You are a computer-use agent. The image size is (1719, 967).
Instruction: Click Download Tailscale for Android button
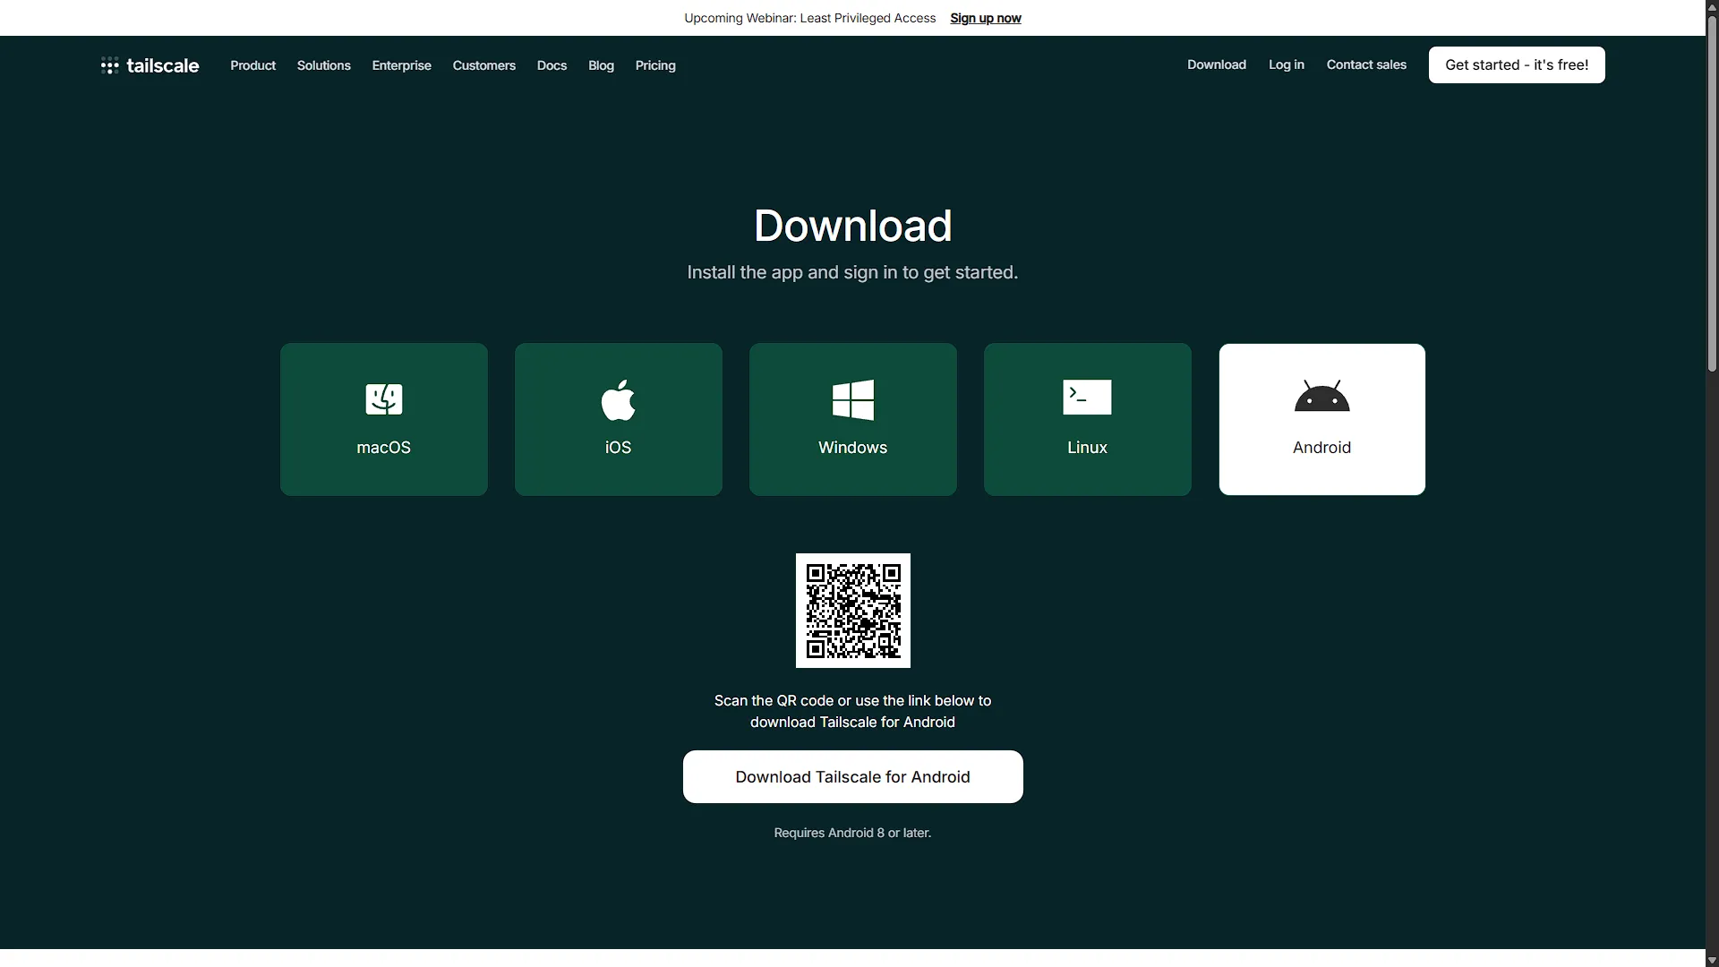point(853,777)
